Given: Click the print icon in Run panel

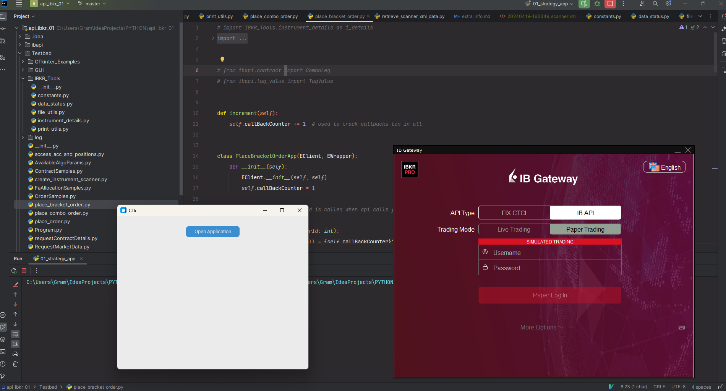Looking at the screenshot, I should point(15,354).
